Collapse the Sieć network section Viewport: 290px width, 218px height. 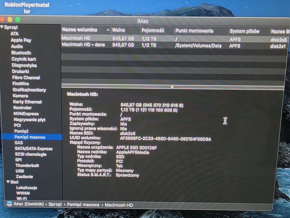click(x=8, y=182)
